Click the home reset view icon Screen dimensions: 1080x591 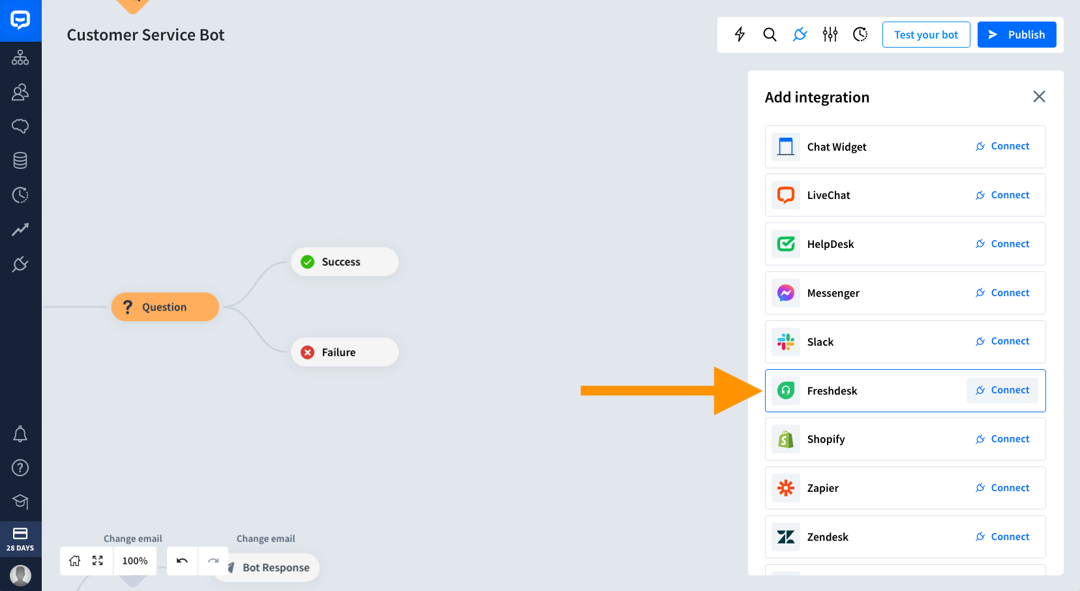(75, 561)
